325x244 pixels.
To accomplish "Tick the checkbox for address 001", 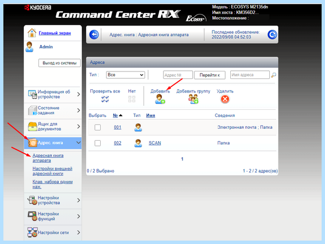I will [x=97, y=127].
